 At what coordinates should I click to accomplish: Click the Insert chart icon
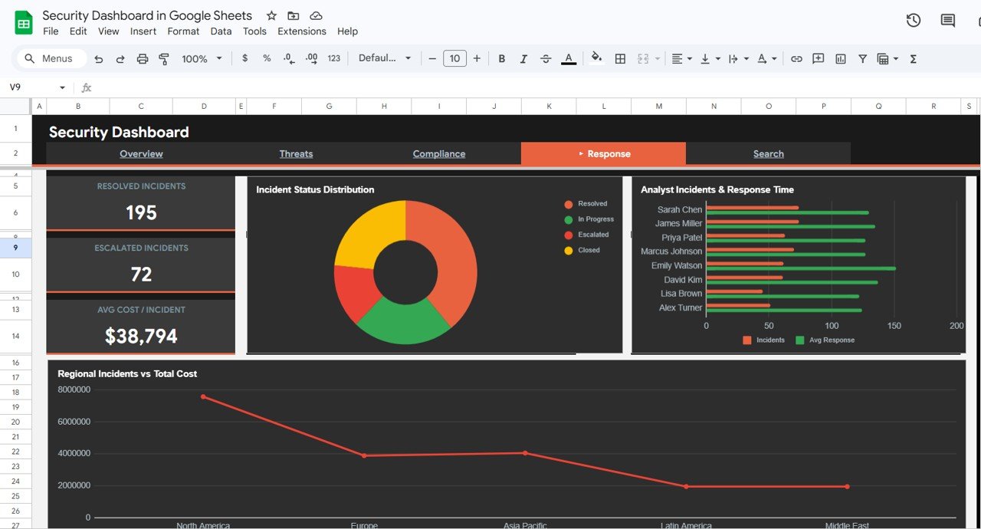pos(841,59)
